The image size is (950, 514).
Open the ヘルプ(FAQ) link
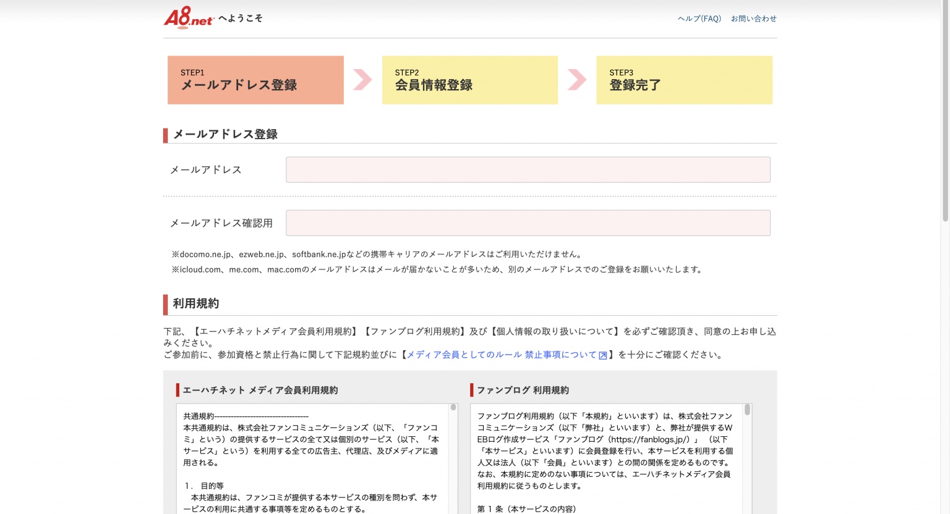click(700, 19)
